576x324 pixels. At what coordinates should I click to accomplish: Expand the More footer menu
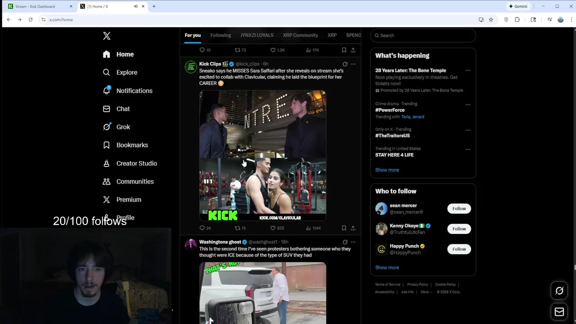pyautogui.click(x=426, y=292)
